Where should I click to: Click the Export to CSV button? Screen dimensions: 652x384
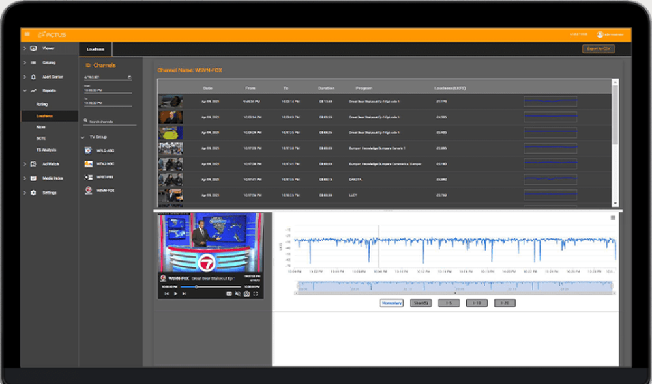(600, 49)
